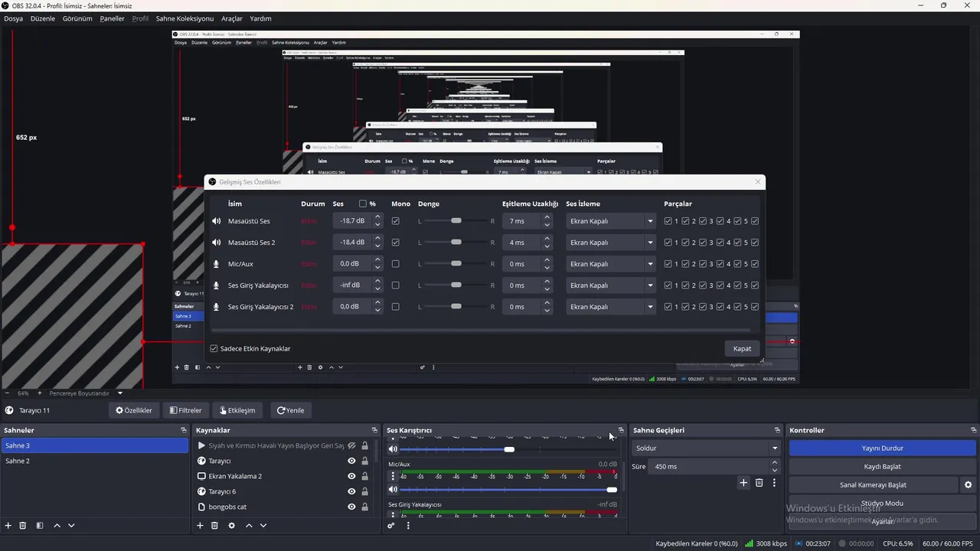This screenshot has width=980, height=551.
Task: Open transition properties three-dot icon
Action: pyautogui.click(x=774, y=483)
